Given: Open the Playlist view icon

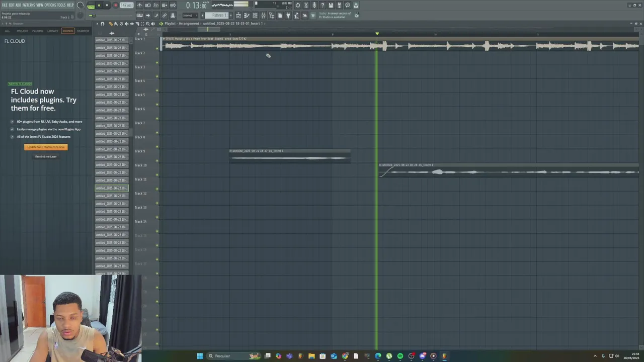Looking at the screenshot, I should coord(238,15).
